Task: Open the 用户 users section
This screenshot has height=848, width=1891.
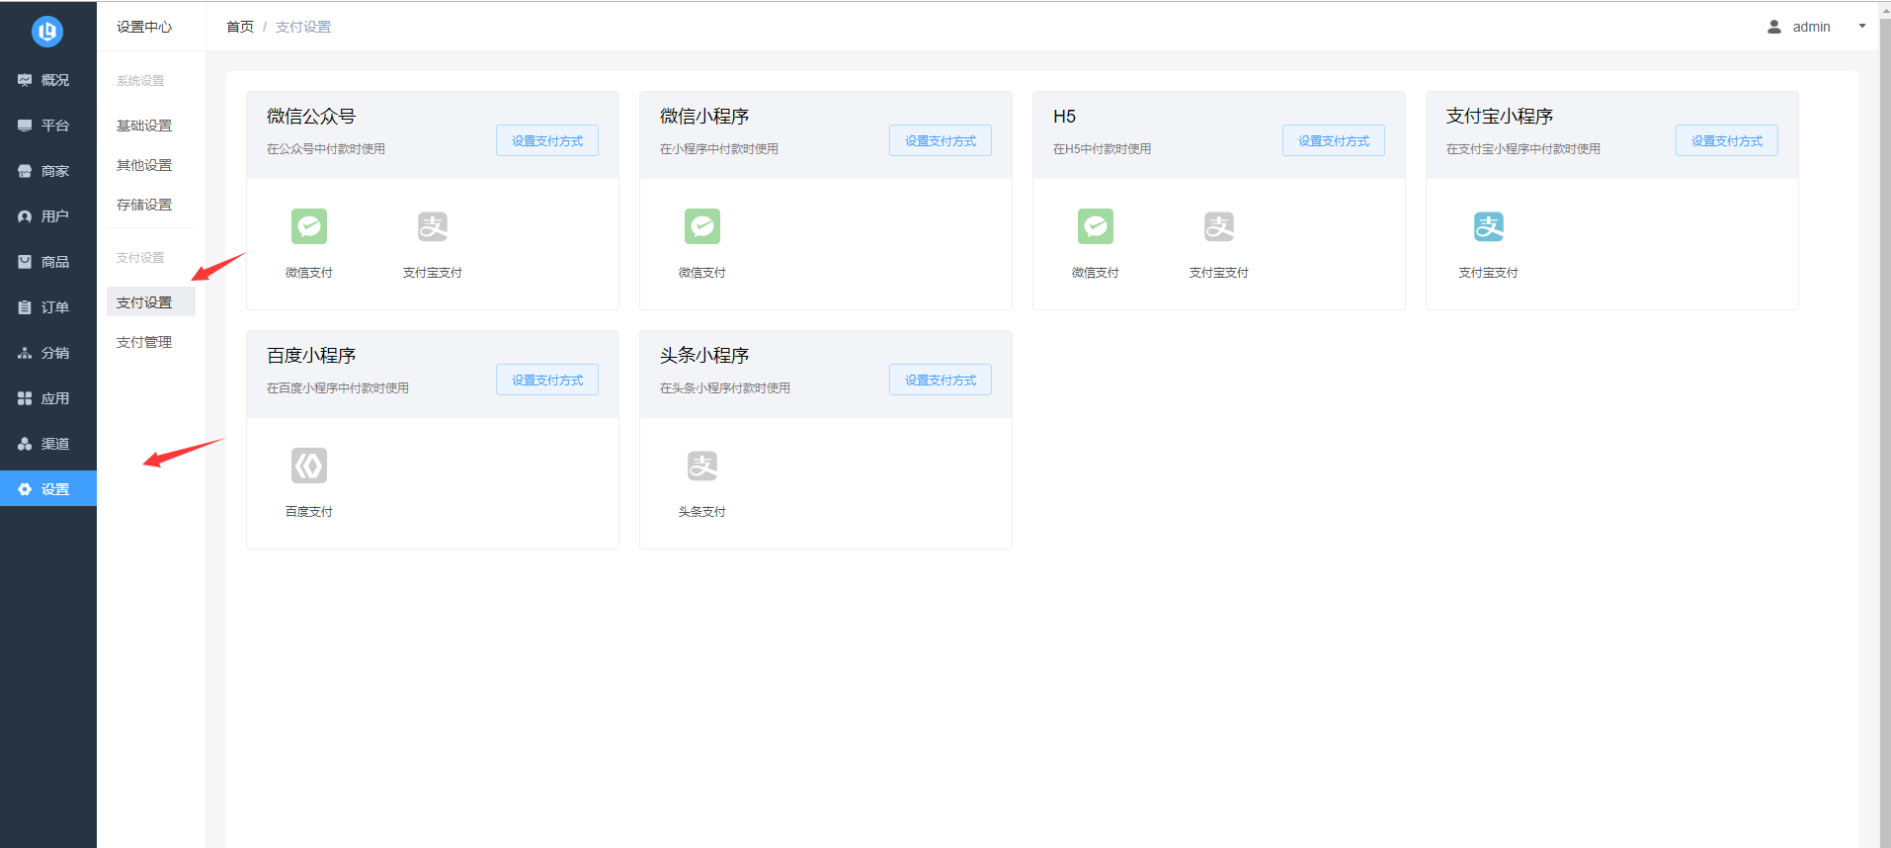Action: click(x=48, y=216)
